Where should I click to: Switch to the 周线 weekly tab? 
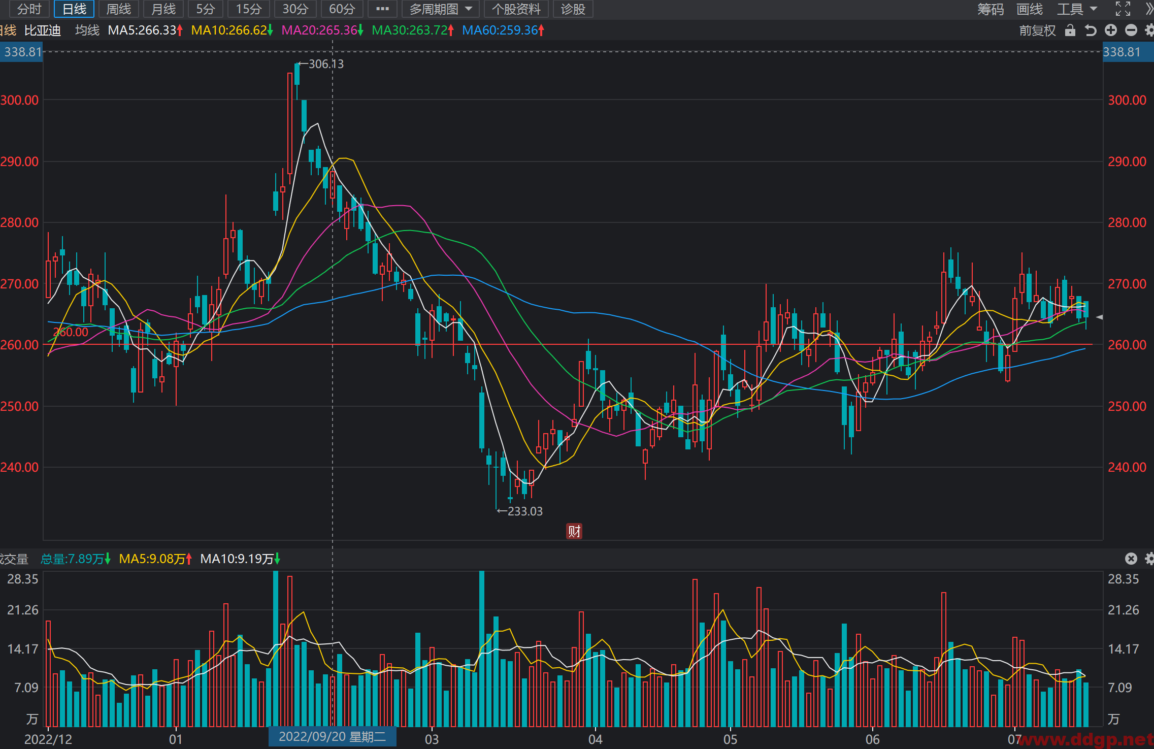click(119, 9)
